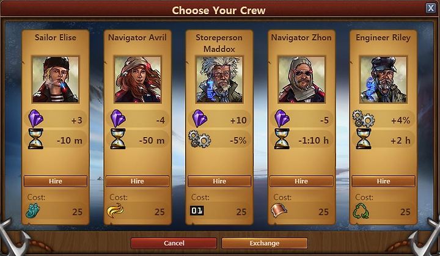Select Navigator Zhon's portrait
This screenshot has width=440, height=256.
(301, 79)
